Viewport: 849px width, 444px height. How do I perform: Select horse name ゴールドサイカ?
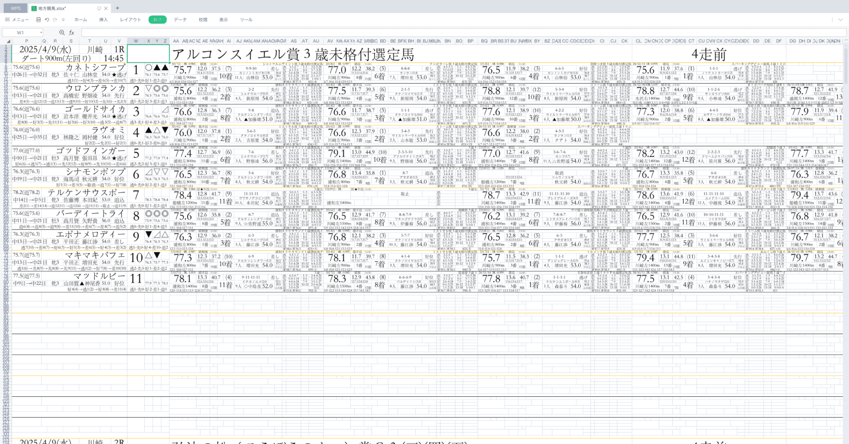coord(96,109)
